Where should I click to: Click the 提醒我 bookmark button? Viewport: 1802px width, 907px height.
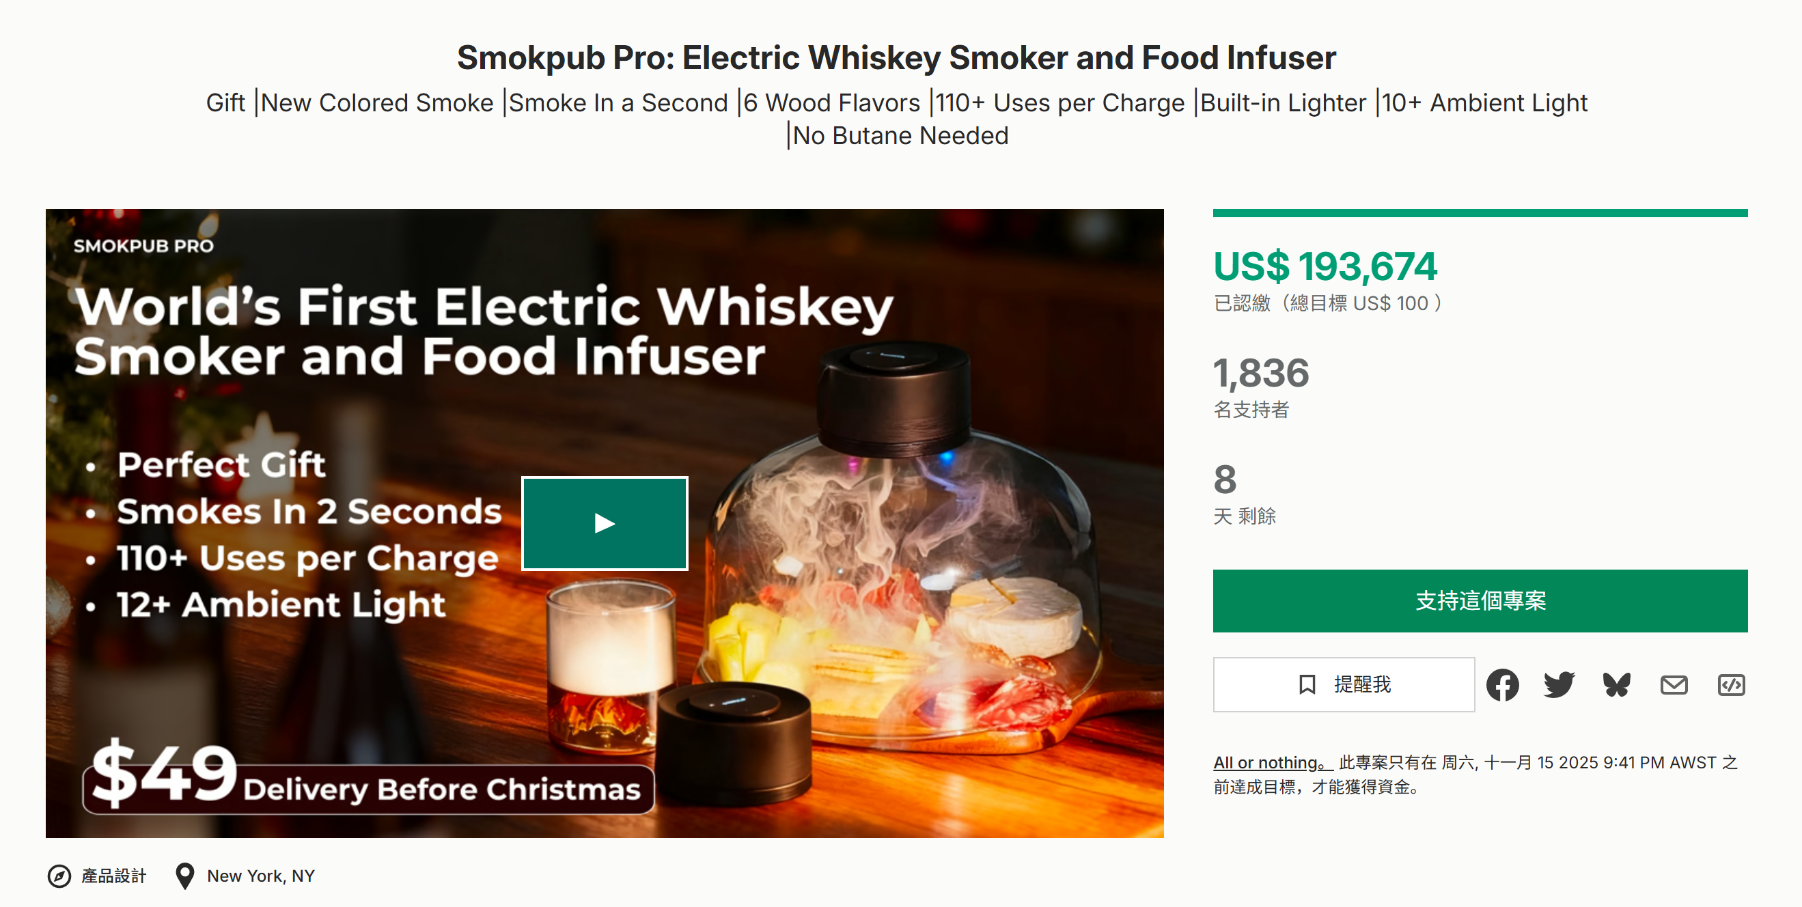(x=1343, y=684)
